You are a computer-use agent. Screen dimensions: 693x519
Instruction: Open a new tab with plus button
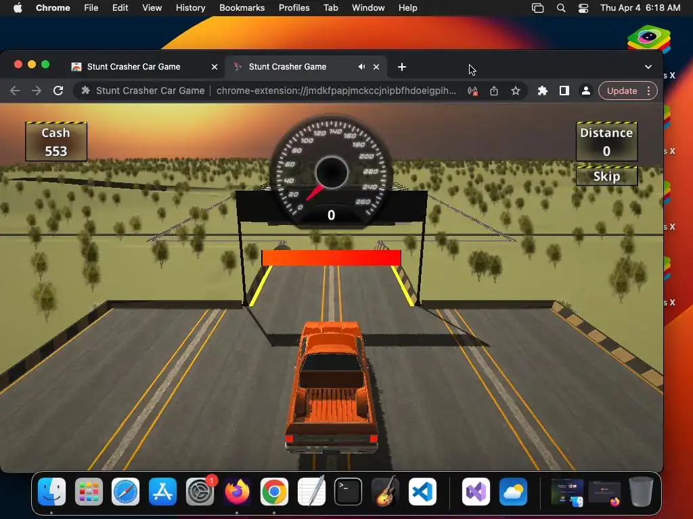[402, 67]
